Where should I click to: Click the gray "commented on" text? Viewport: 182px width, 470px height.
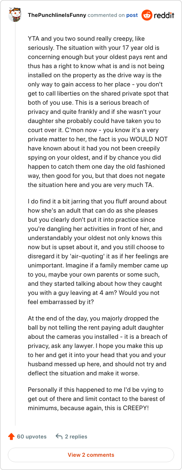point(106,15)
